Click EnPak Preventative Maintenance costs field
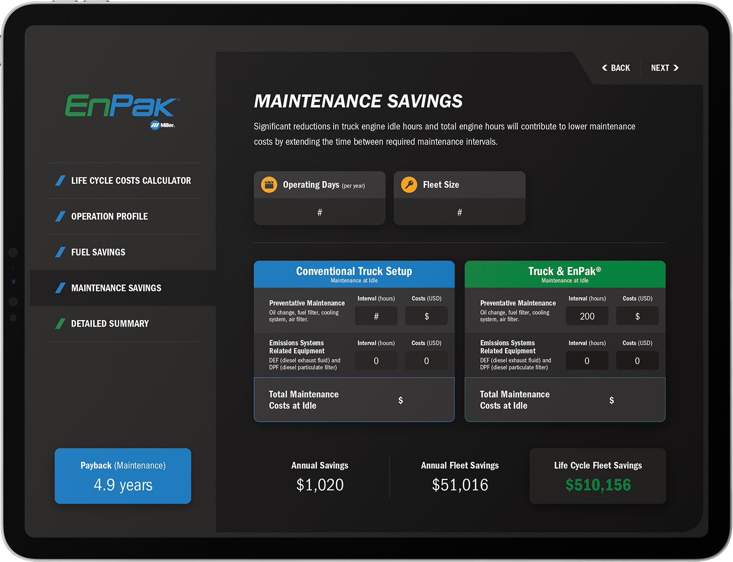Viewport: 733px width, 562px height. coord(637,316)
